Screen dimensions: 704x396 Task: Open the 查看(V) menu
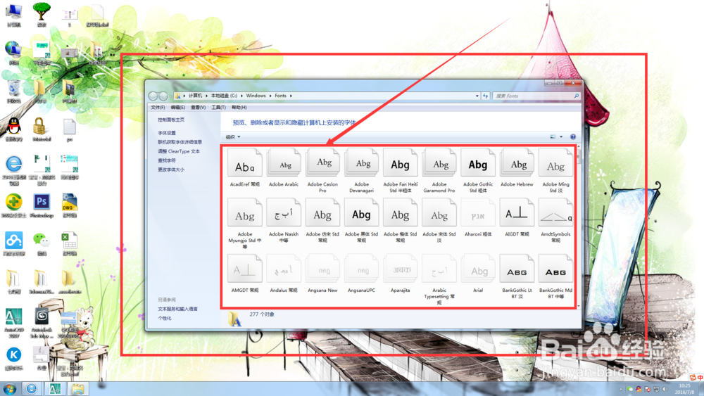coord(198,108)
